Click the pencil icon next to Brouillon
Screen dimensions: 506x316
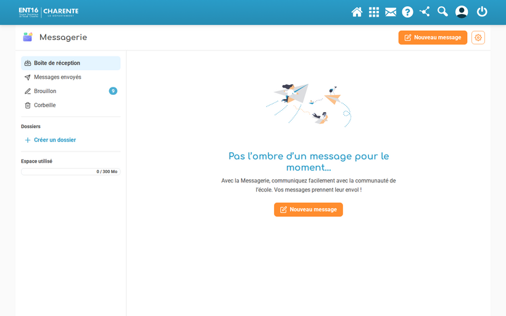(x=28, y=91)
